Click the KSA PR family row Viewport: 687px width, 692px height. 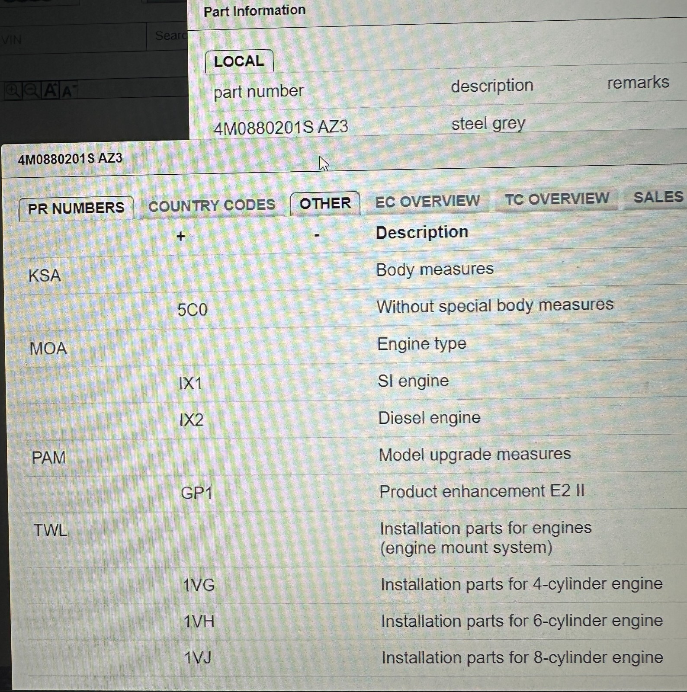[x=45, y=276]
